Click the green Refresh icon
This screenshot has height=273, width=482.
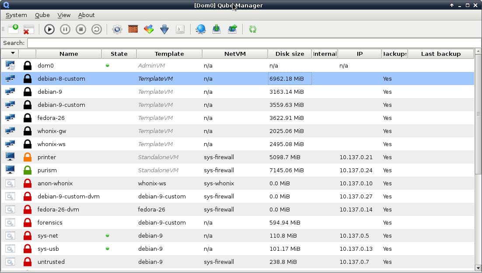tap(252, 29)
